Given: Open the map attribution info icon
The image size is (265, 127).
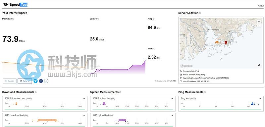Looking at the screenshot, I should 259,65.
